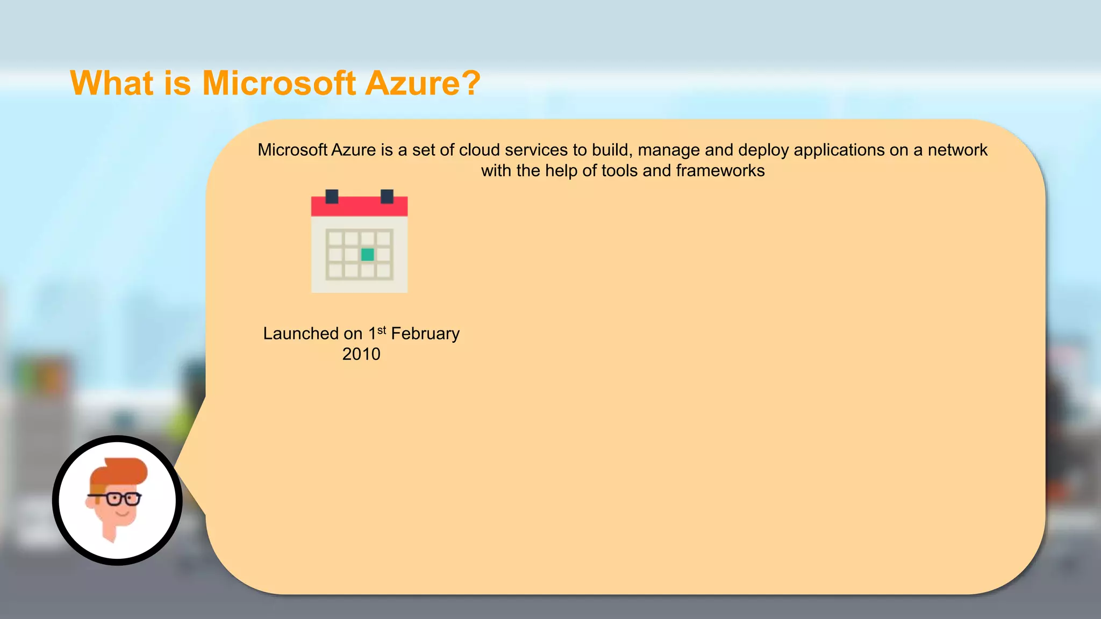1101x619 pixels.
Task: Click 'with the help of tools and frameworks' line
Action: (x=622, y=171)
